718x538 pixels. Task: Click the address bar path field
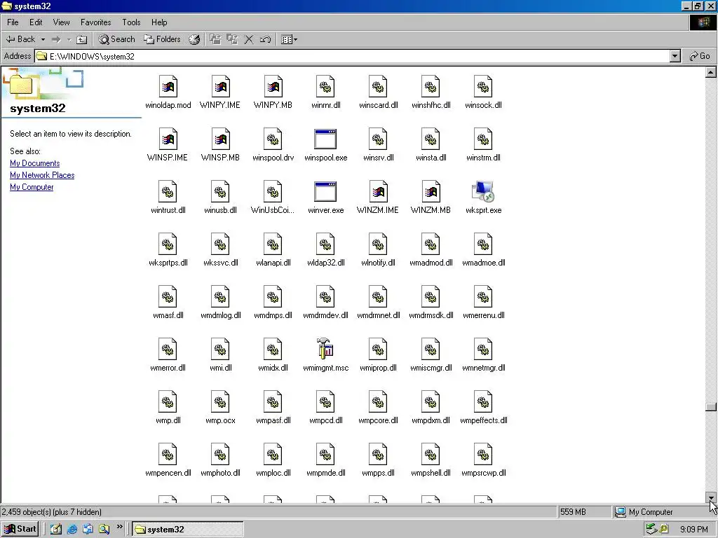click(352, 56)
